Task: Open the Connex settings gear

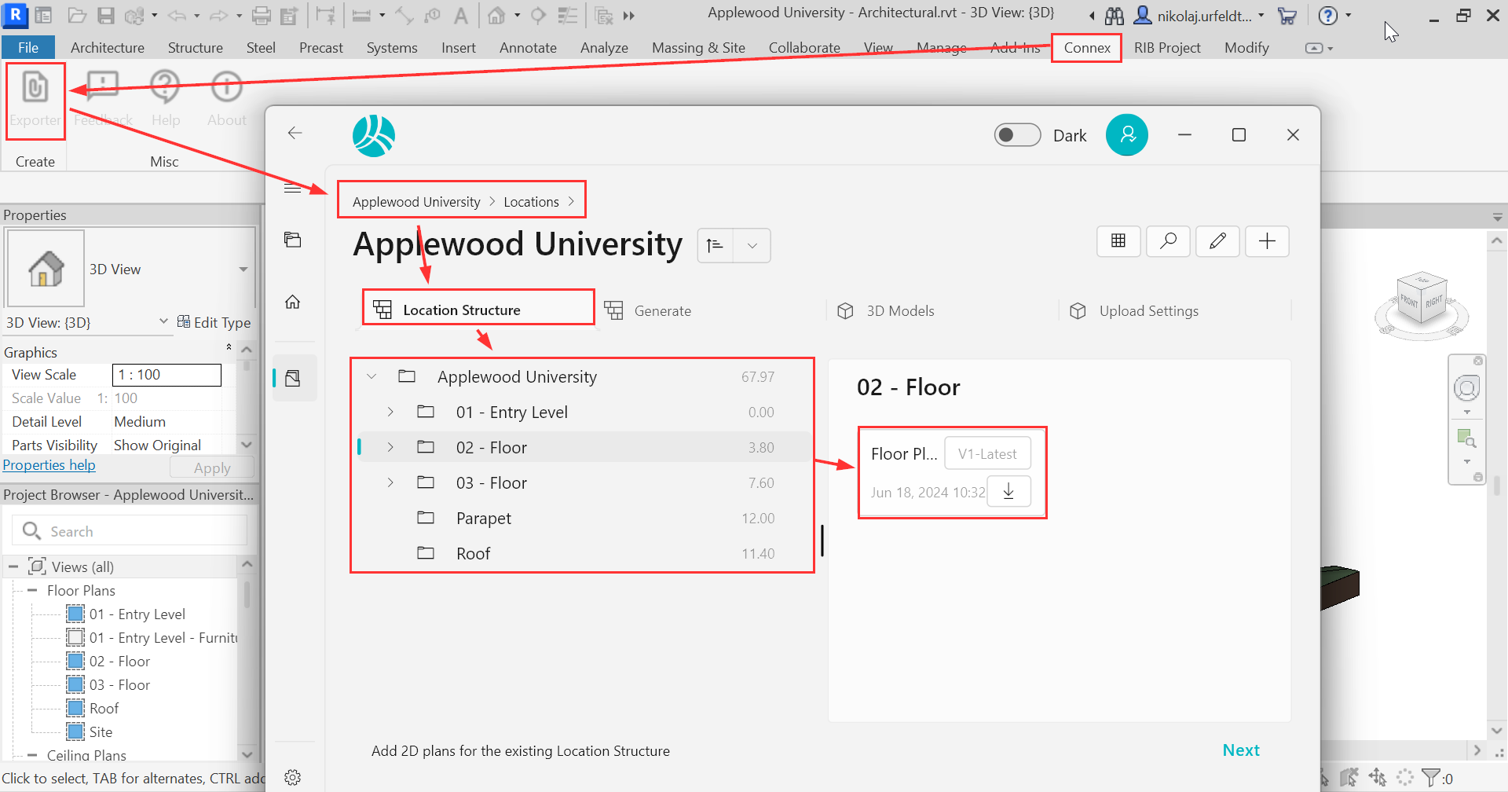Action: [293, 777]
